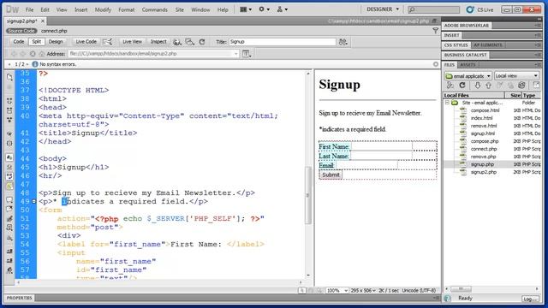Click the Connect to Remote Server icon
Viewport: 548px width, 308px height.
tap(450, 86)
